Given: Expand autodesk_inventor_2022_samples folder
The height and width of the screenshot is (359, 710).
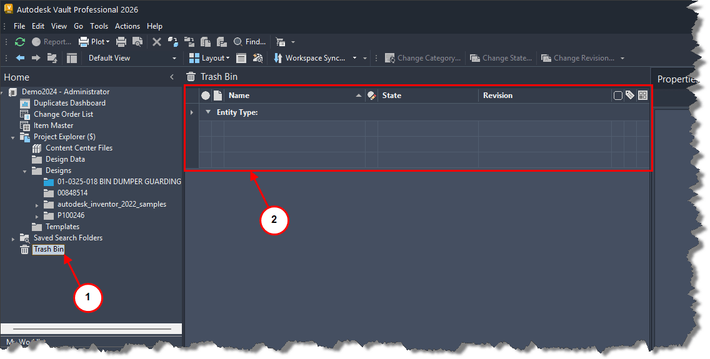Looking at the screenshot, I should (x=37, y=205).
